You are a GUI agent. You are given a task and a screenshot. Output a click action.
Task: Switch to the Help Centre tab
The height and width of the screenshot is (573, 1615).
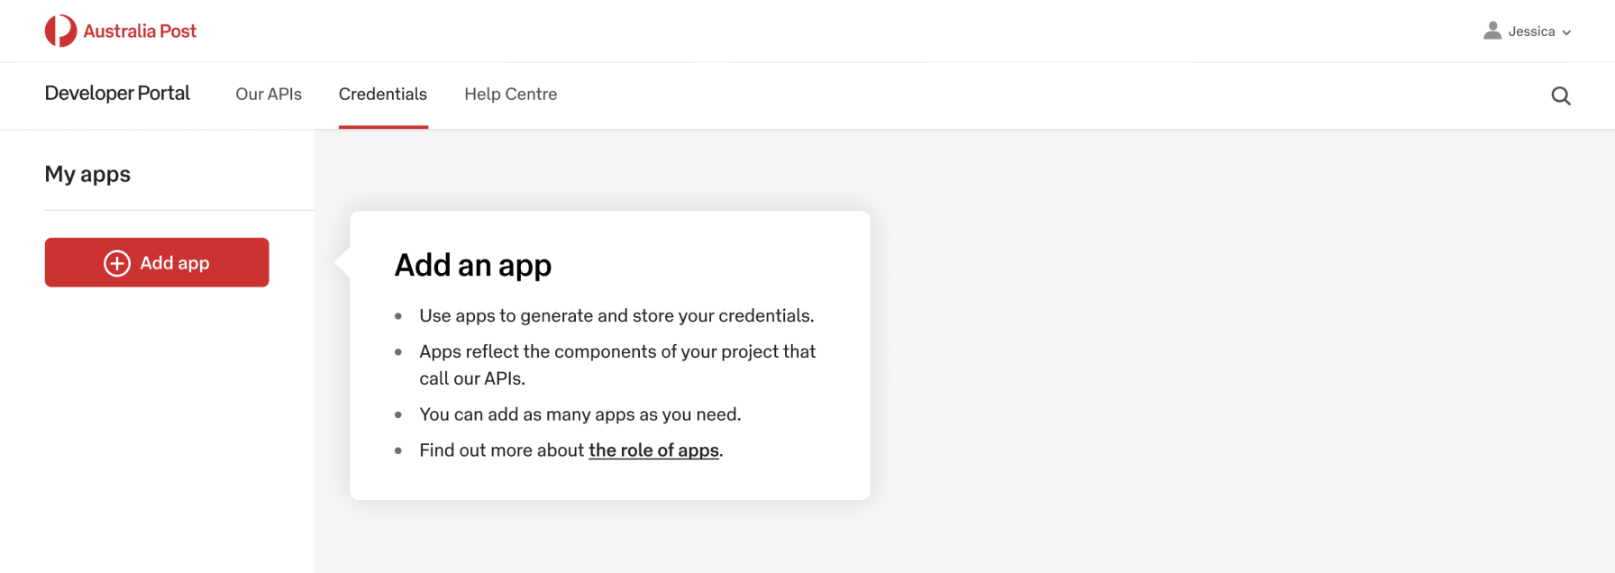pos(510,95)
